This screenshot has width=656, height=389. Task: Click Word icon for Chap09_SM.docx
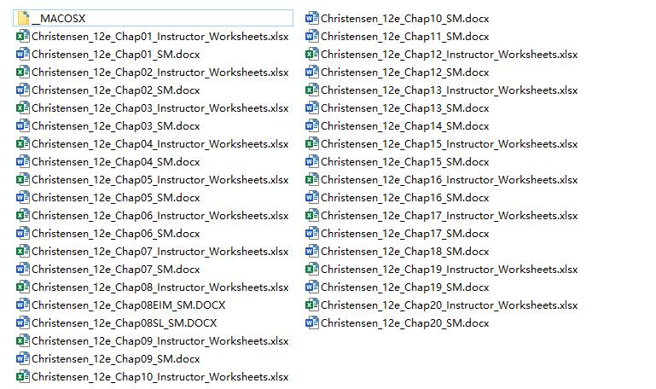[x=22, y=358]
